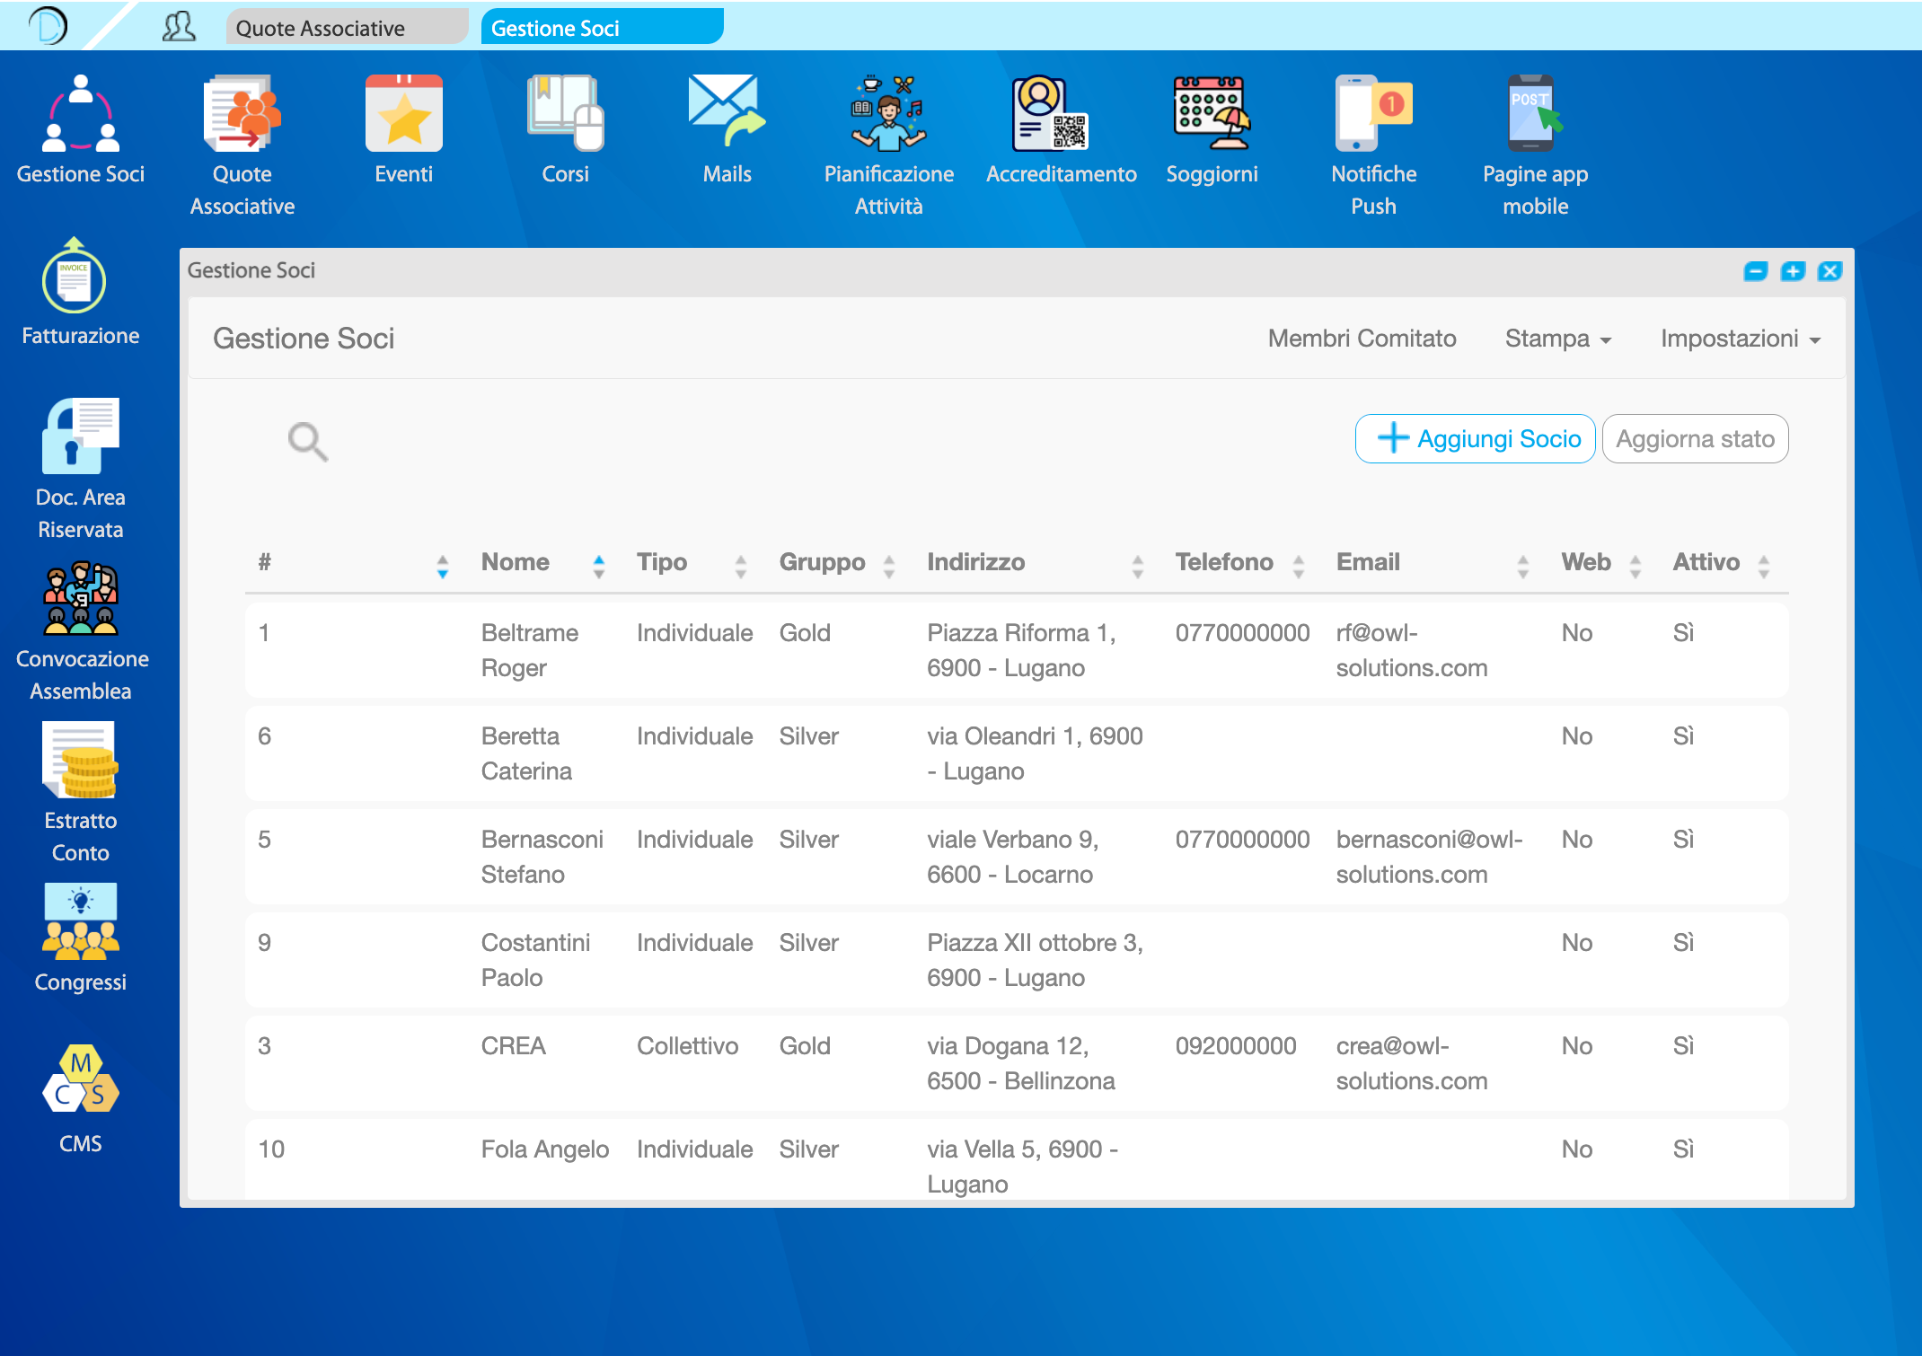The width and height of the screenshot is (1922, 1356).
Task: Maximize the Gestione Soci window
Action: pyautogui.click(x=1793, y=271)
